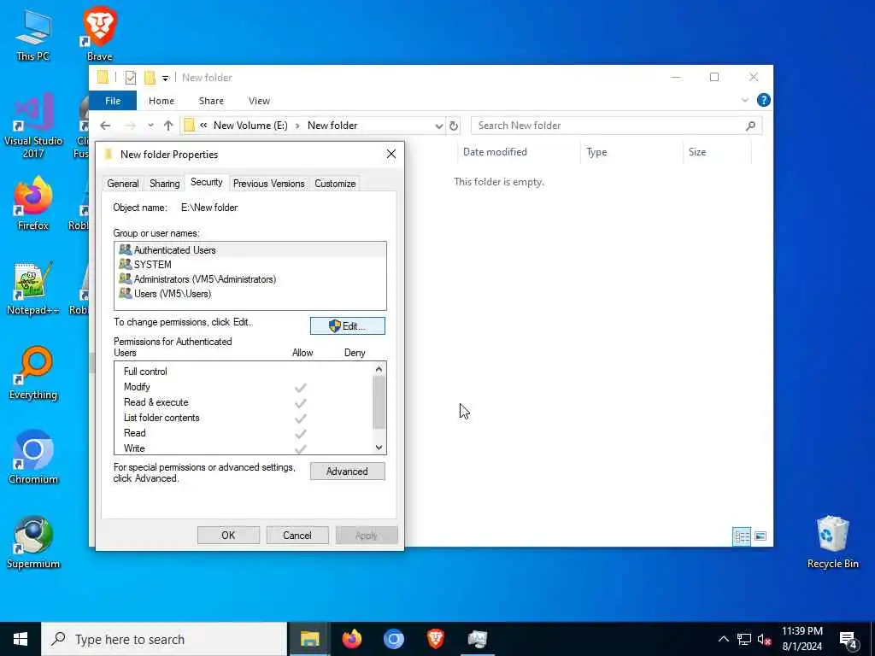Screen dimensions: 875x656
Task: Launch Firefox from the desktop icon
Action: click(x=33, y=203)
